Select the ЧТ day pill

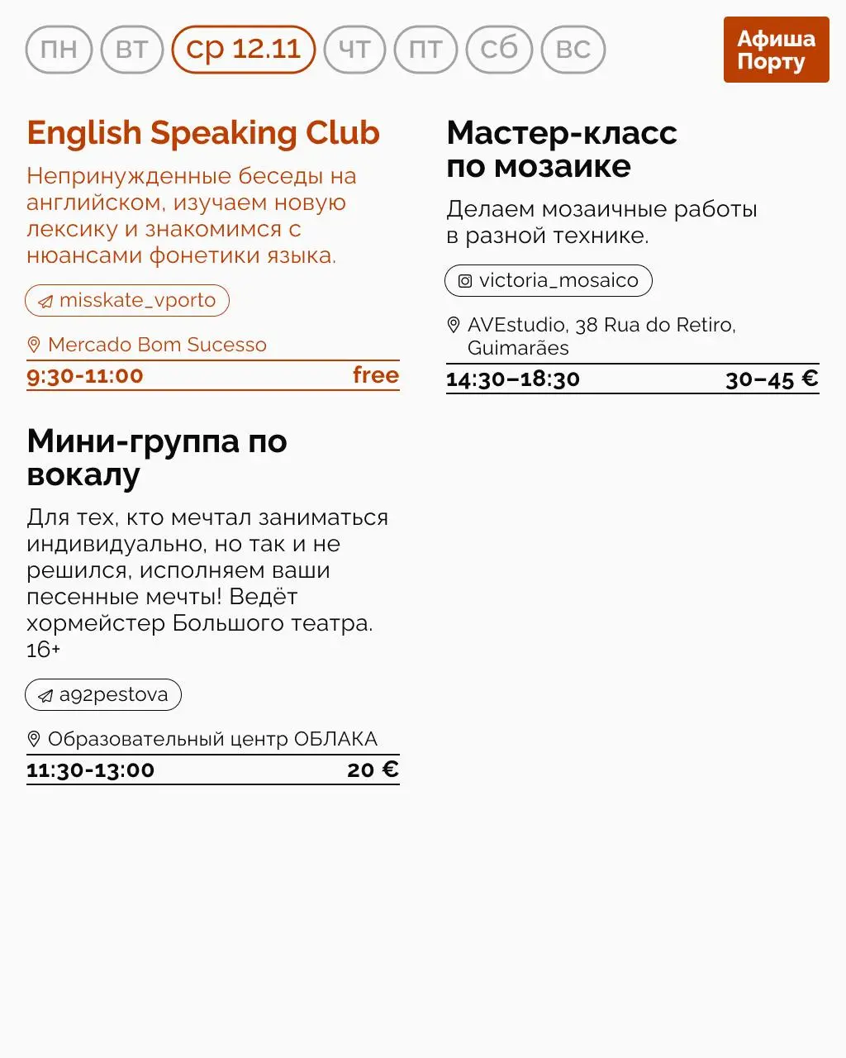354,50
